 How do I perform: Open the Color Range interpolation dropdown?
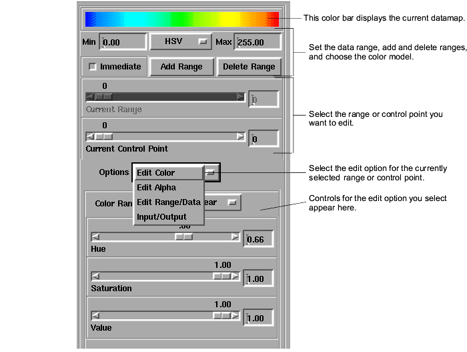tap(232, 202)
